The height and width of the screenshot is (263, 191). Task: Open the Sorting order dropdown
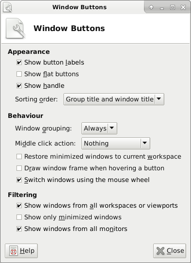[114, 99]
